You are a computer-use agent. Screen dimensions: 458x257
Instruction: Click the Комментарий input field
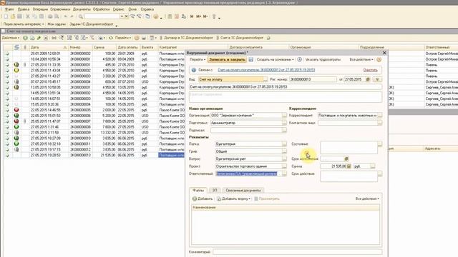pos(298,252)
